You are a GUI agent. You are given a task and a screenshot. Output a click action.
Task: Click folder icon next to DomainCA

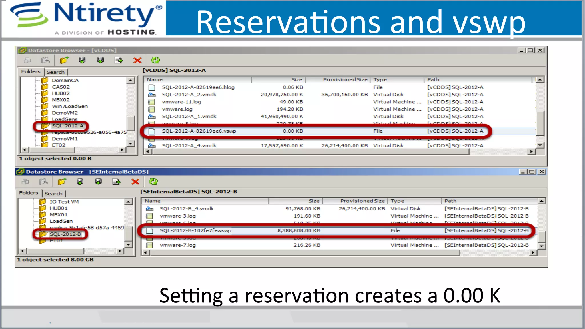click(45, 80)
